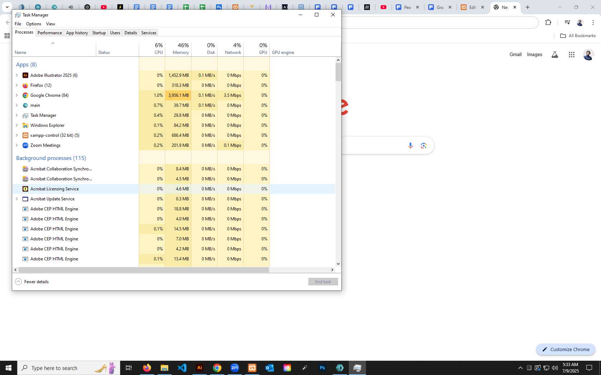Show hidden system tray icons
Image resolution: width=601 pixels, height=375 pixels.
(x=521, y=368)
